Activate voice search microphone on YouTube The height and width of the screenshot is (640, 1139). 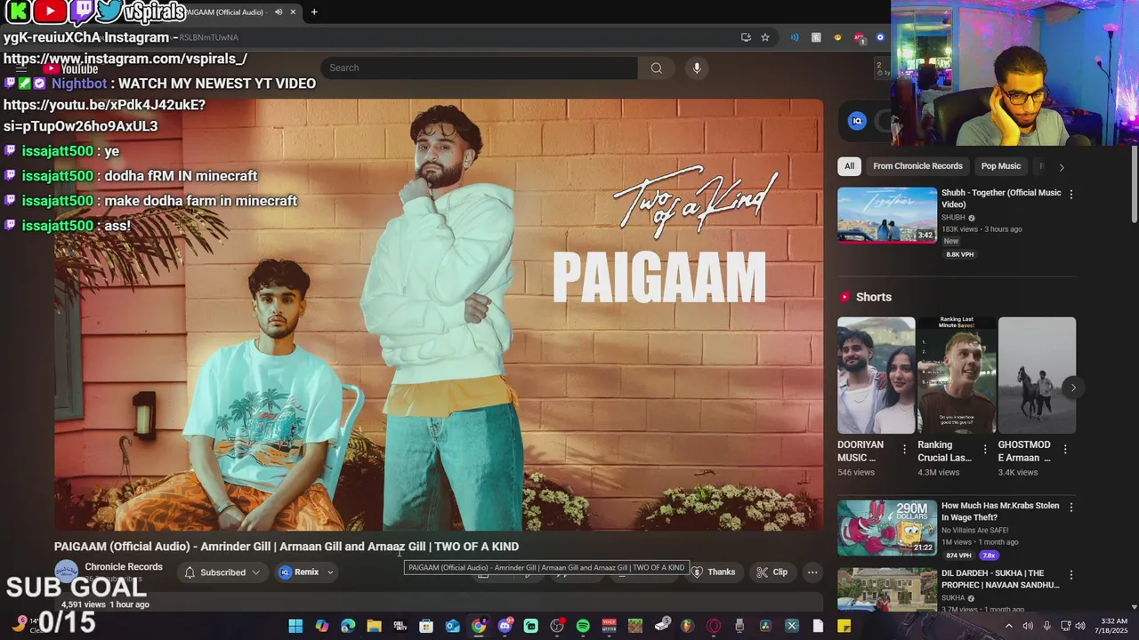[697, 68]
